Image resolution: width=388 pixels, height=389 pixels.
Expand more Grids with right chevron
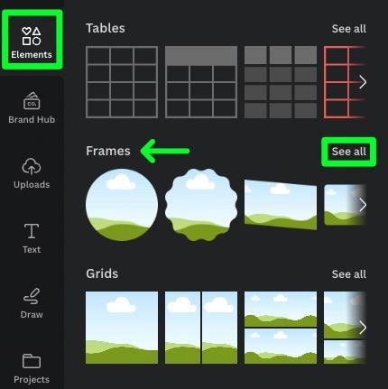click(x=363, y=328)
